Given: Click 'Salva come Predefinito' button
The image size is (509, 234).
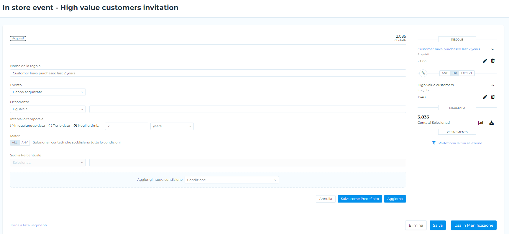Looking at the screenshot, I should [360, 199].
